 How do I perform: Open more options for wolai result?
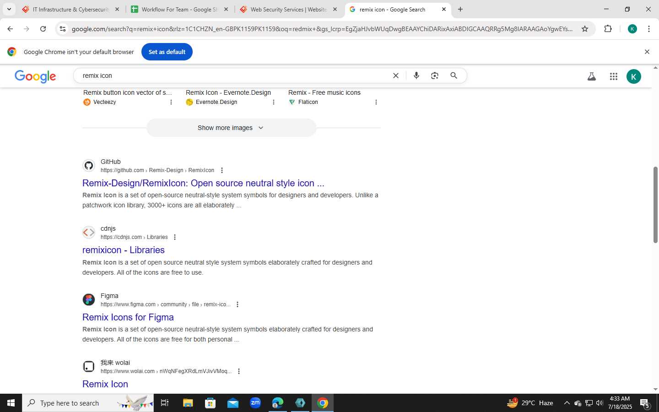(239, 371)
